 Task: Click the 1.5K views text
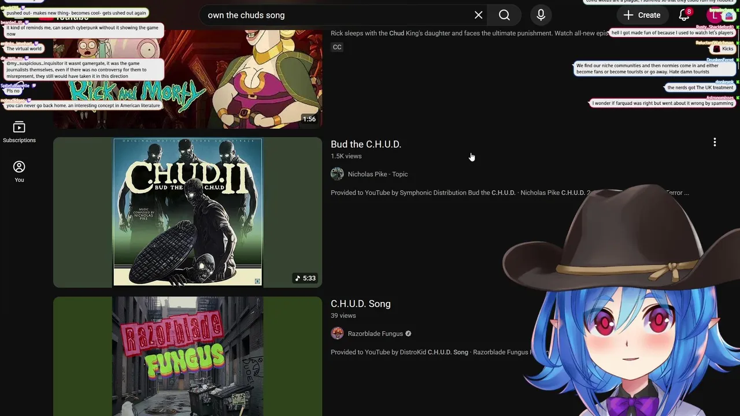click(x=346, y=156)
